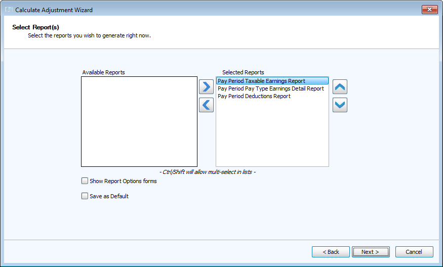Click the Available Reports label

[x=103, y=72]
